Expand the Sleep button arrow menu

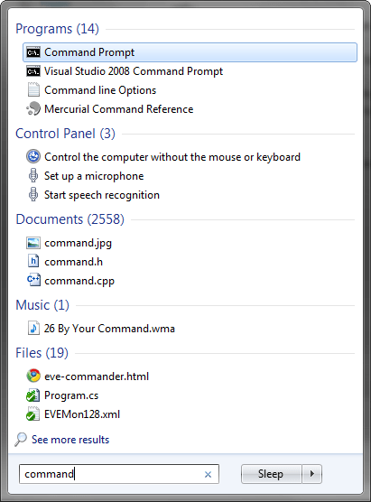point(312,474)
